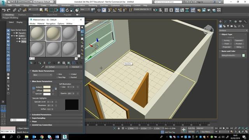Click the Awning object type button
249x140 pixels.
pos(226,40)
